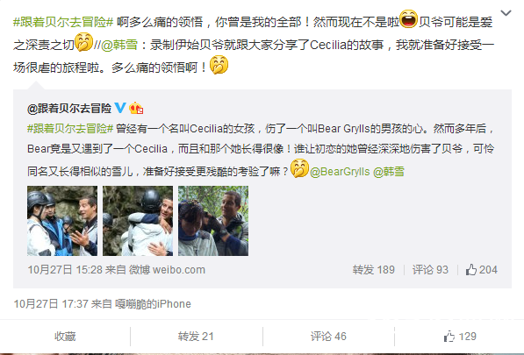Open the #跟着贝尔去冒险# hashtag at top

[x=63, y=22]
